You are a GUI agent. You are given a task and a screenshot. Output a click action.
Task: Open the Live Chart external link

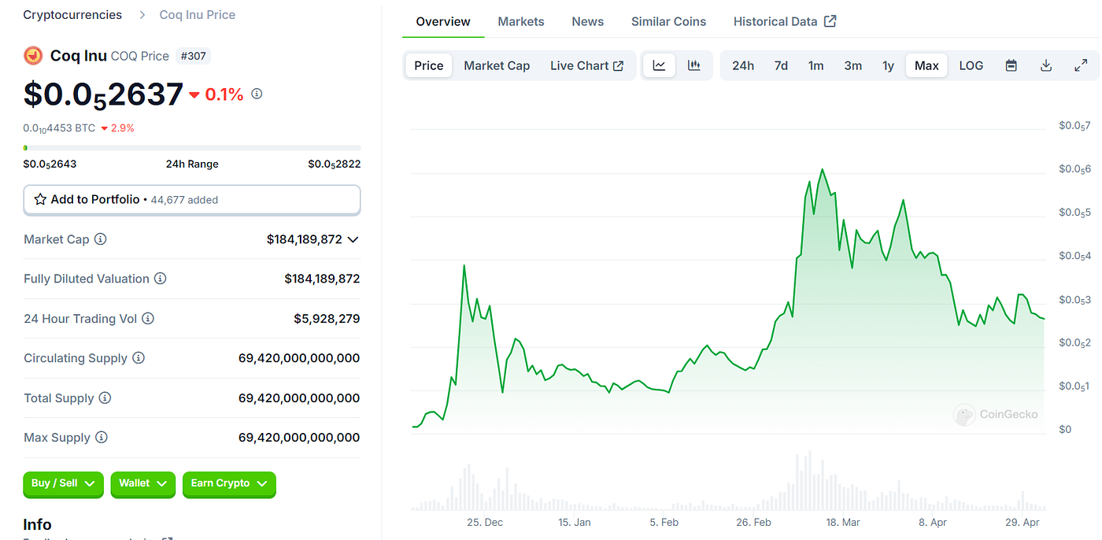tap(587, 65)
